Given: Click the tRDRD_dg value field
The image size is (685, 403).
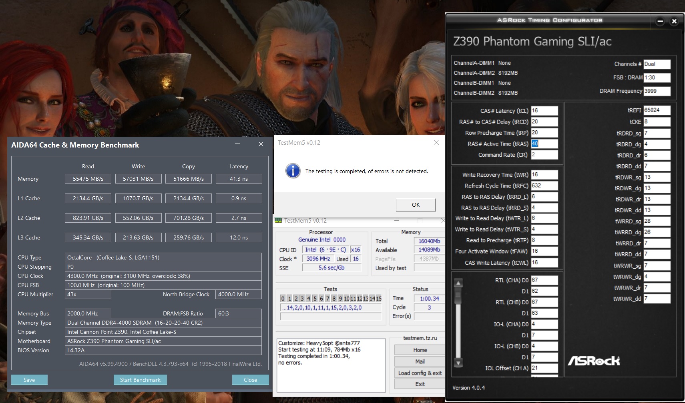Looking at the screenshot, I should 657,144.
